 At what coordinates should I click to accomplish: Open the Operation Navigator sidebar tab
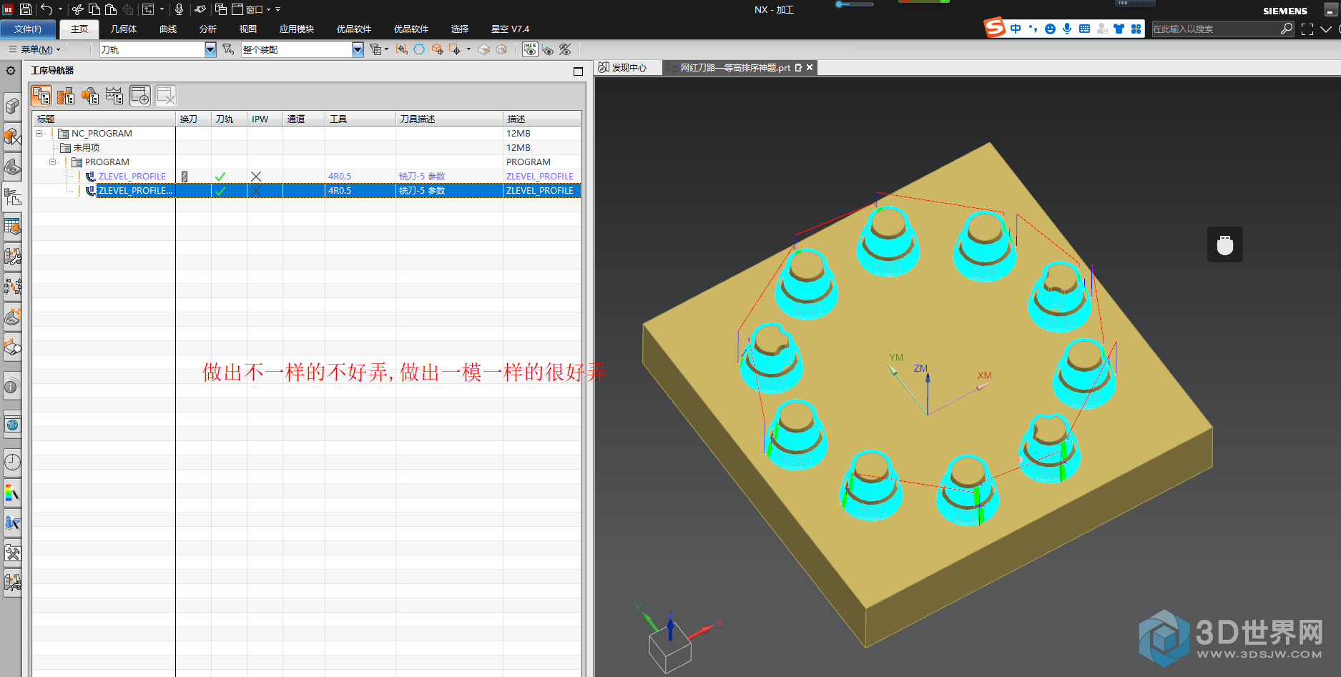[12, 196]
